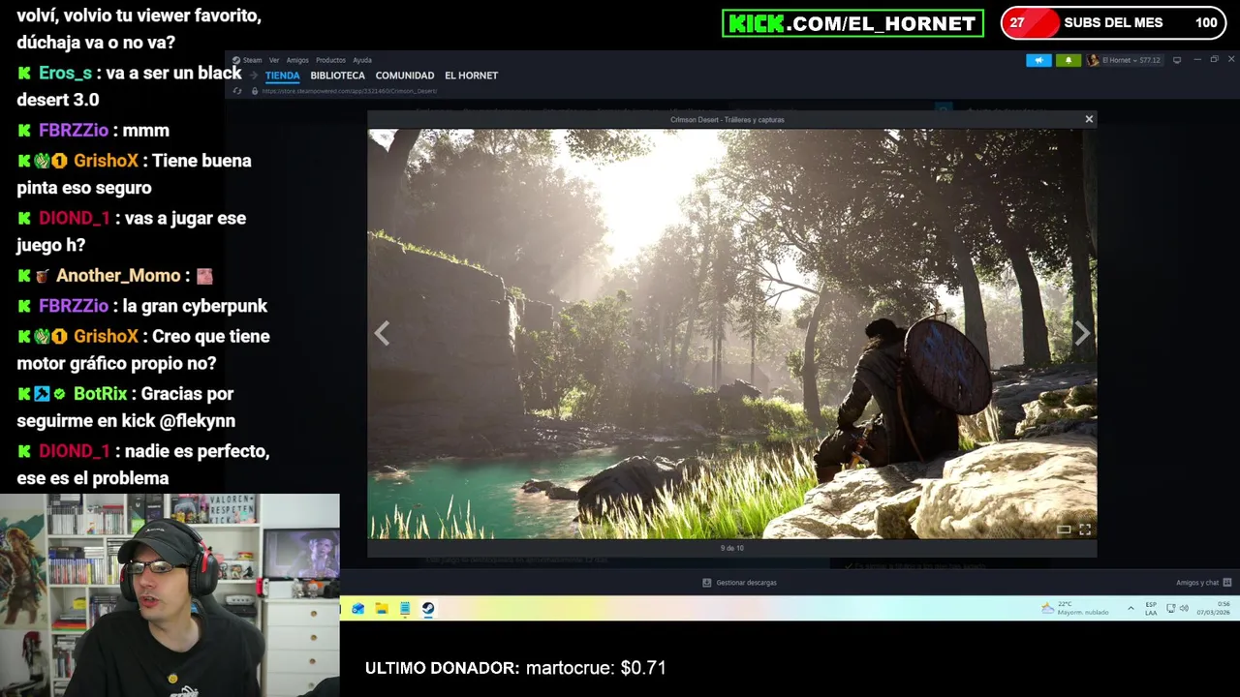Switch to the BIBLIOTECA tab
1240x697 pixels.
pos(337,76)
